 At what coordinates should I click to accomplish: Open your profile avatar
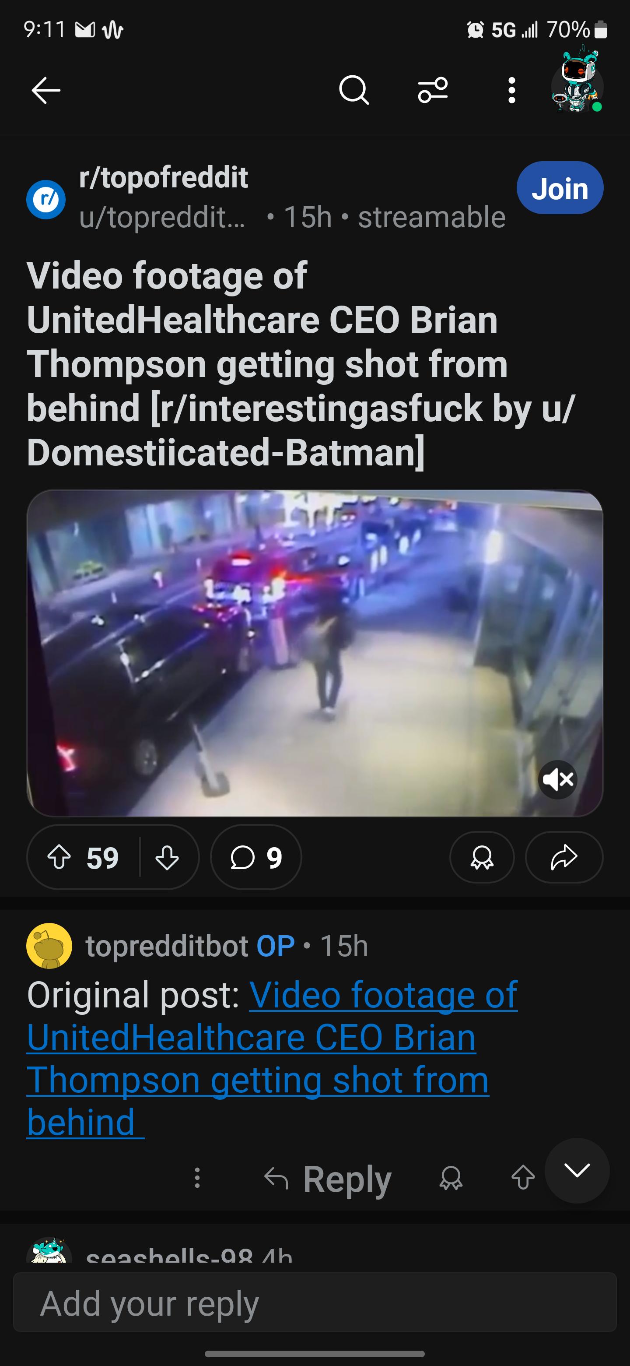tap(577, 84)
